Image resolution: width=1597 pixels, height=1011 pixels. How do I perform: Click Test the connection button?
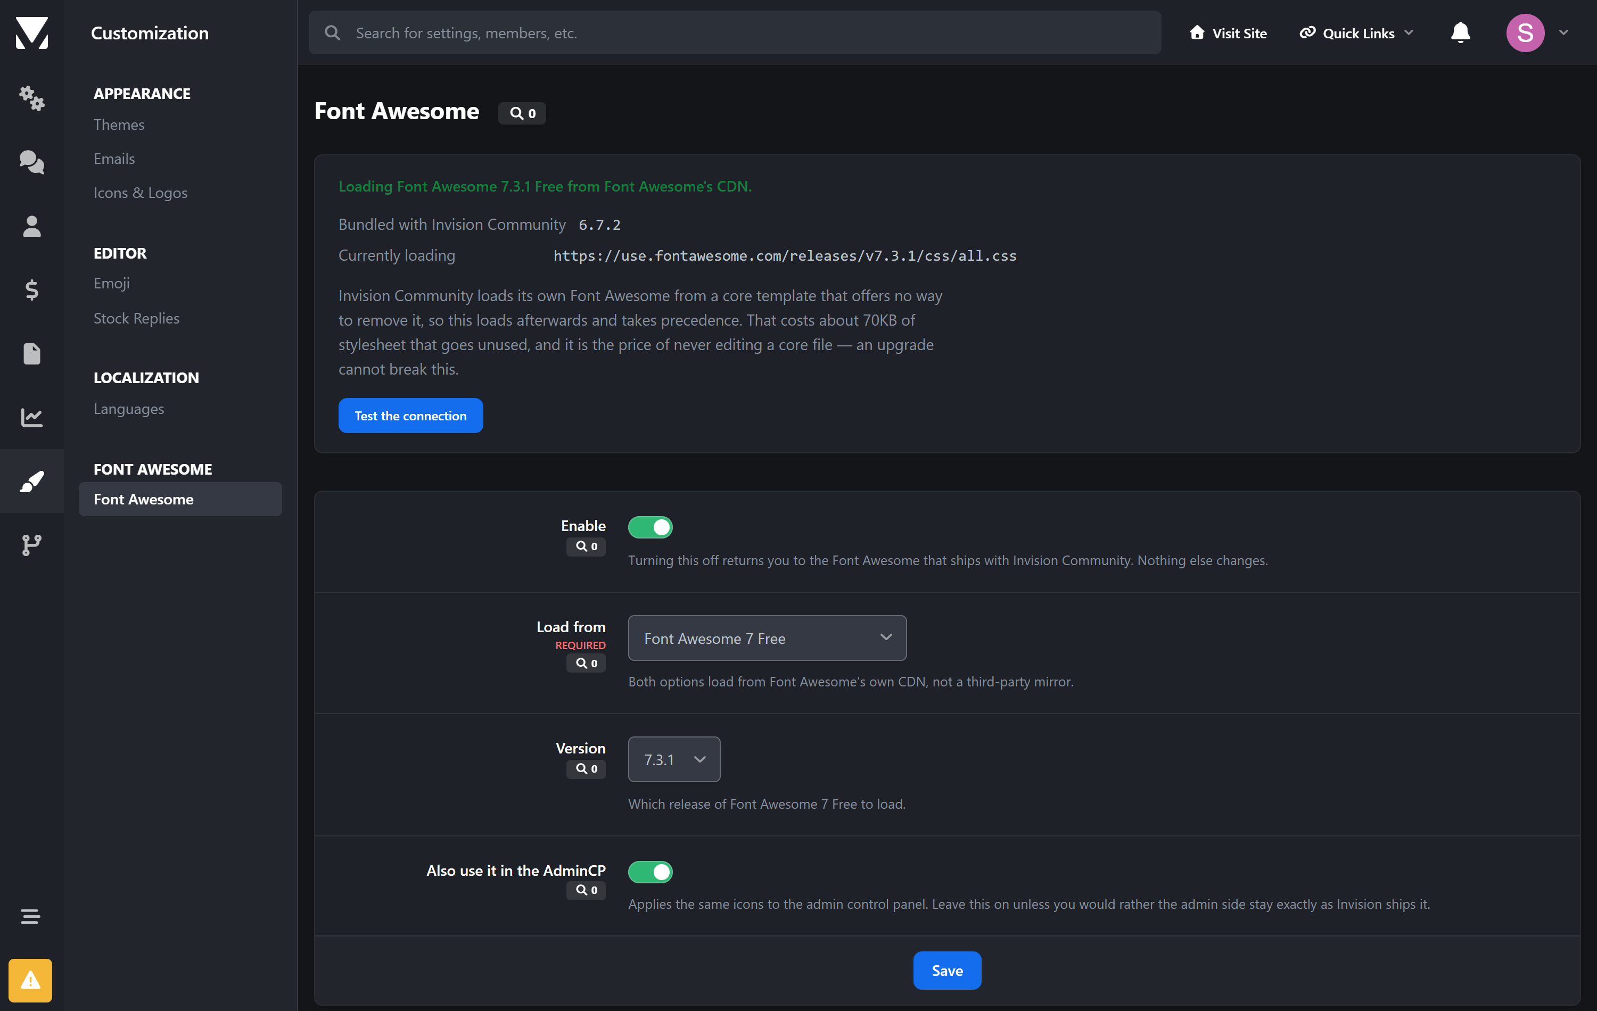(x=410, y=416)
